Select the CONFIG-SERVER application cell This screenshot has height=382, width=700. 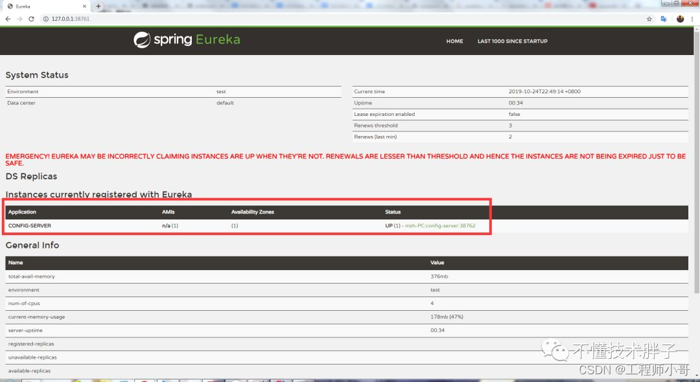tap(29, 225)
